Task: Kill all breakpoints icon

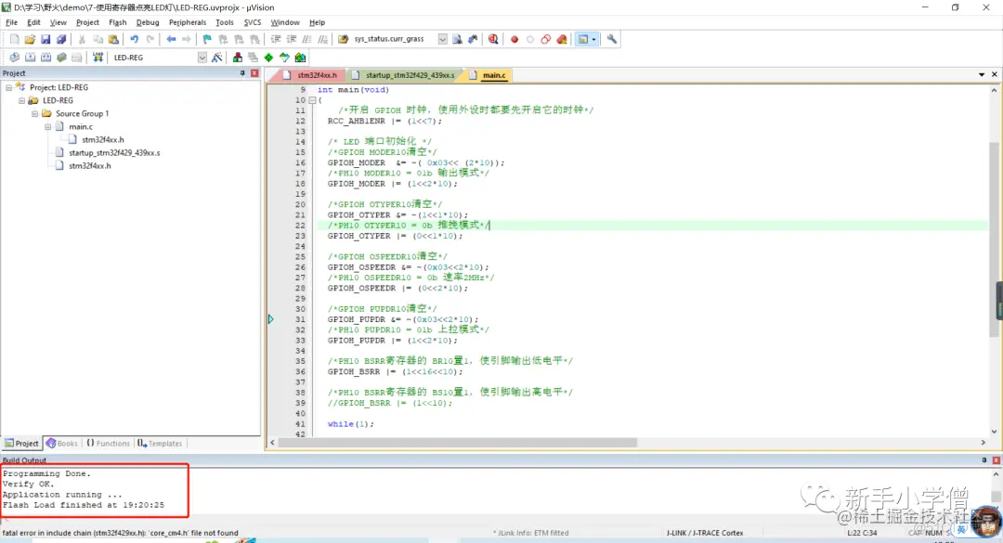Action: pos(562,39)
